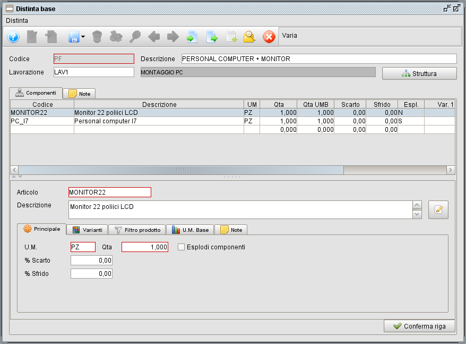Navigate back with the left arrow icon
The image size is (466, 344).
(x=154, y=37)
